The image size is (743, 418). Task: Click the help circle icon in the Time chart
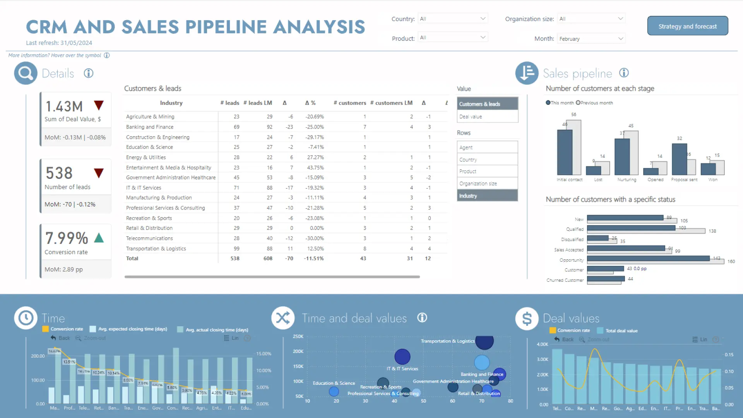[x=247, y=338]
